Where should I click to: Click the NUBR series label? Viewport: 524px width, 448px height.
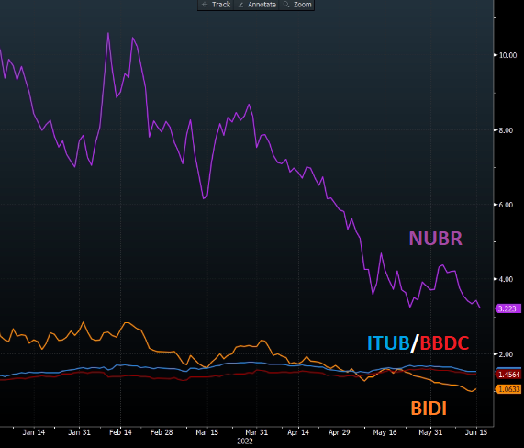pyautogui.click(x=435, y=239)
